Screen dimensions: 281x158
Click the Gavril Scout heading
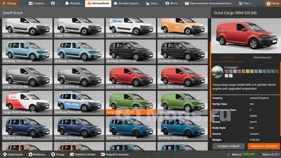[x=13, y=13]
